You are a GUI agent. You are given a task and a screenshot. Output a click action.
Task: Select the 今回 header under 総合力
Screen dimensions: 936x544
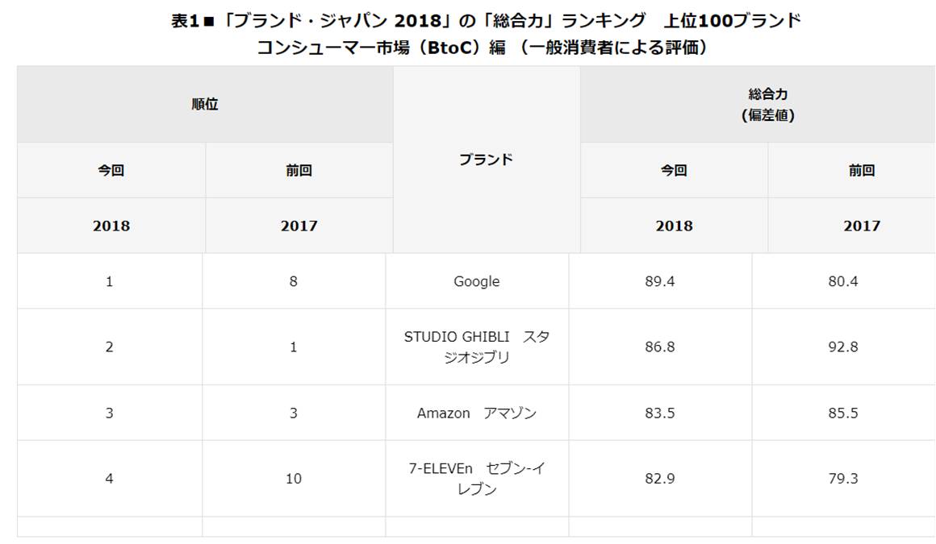tap(673, 170)
